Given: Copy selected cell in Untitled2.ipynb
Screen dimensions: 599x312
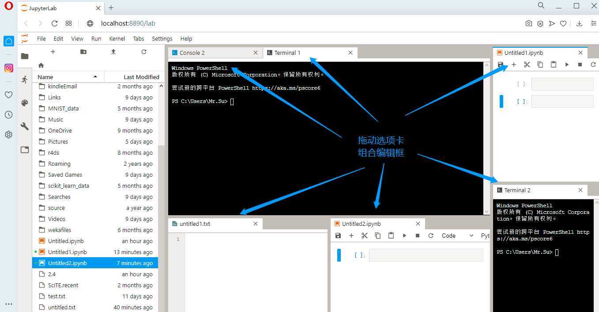Looking at the screenshot, I should point(378,236).
